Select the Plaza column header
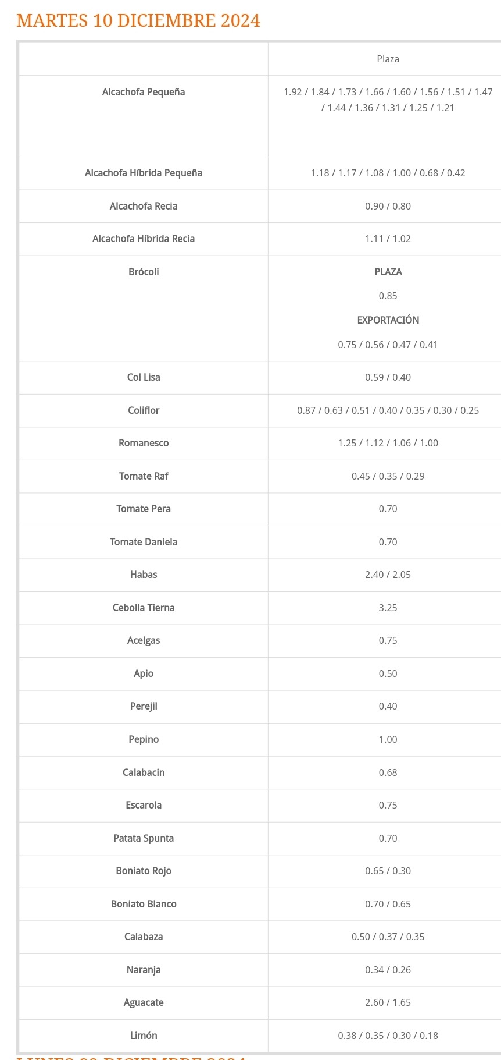 (388, 59)
